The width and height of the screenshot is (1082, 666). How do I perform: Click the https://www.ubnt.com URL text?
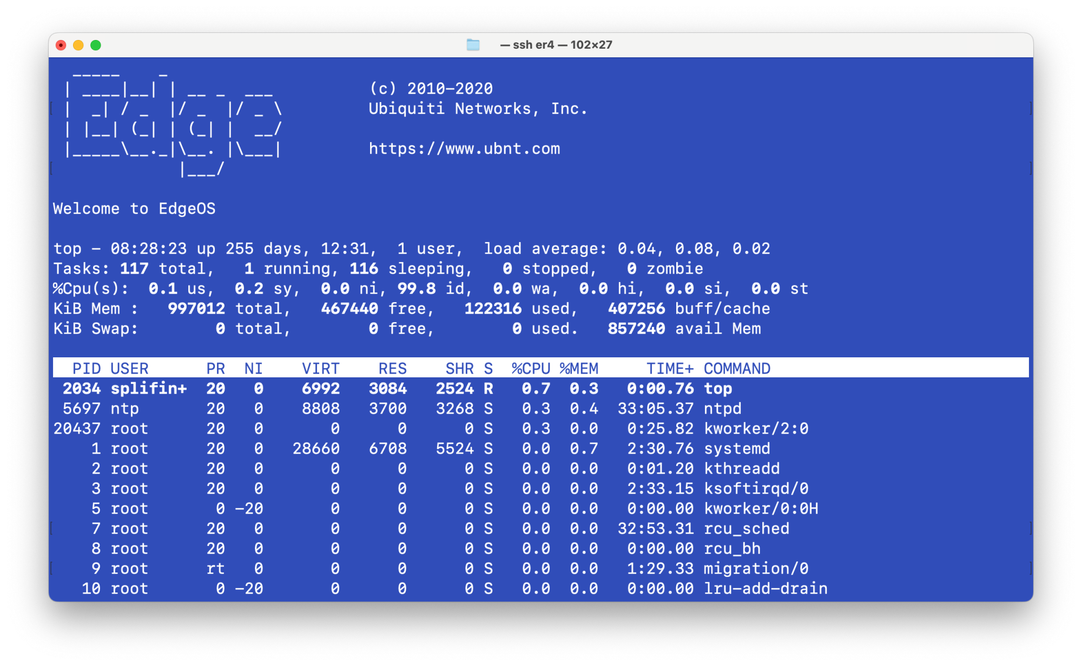pyautogui.click(x=464, y=149)
